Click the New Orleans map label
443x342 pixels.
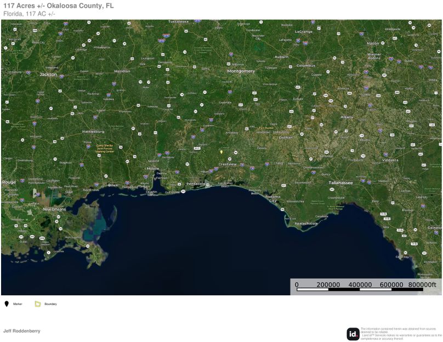tap(54, 209)
